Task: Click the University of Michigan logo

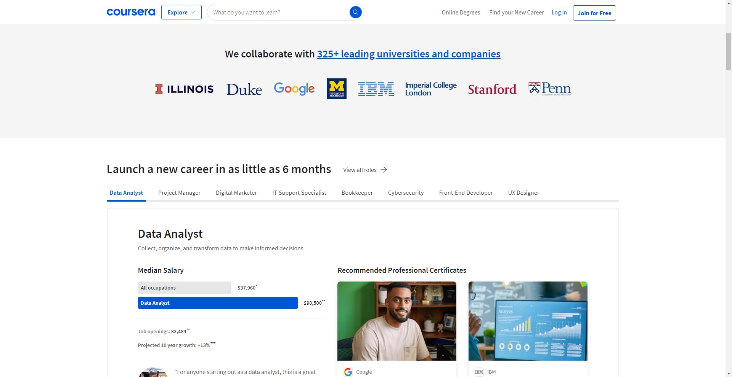Action: 336,89
